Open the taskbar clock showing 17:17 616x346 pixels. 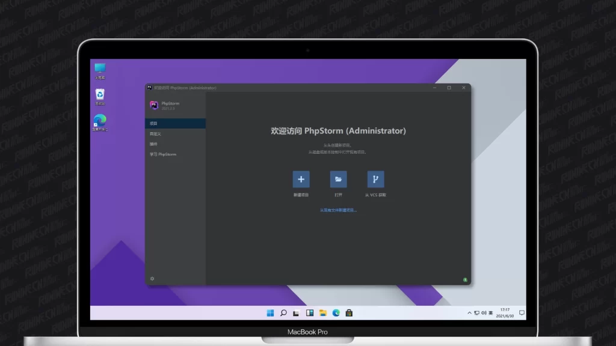pyautogui.click(x=504, y=313)
